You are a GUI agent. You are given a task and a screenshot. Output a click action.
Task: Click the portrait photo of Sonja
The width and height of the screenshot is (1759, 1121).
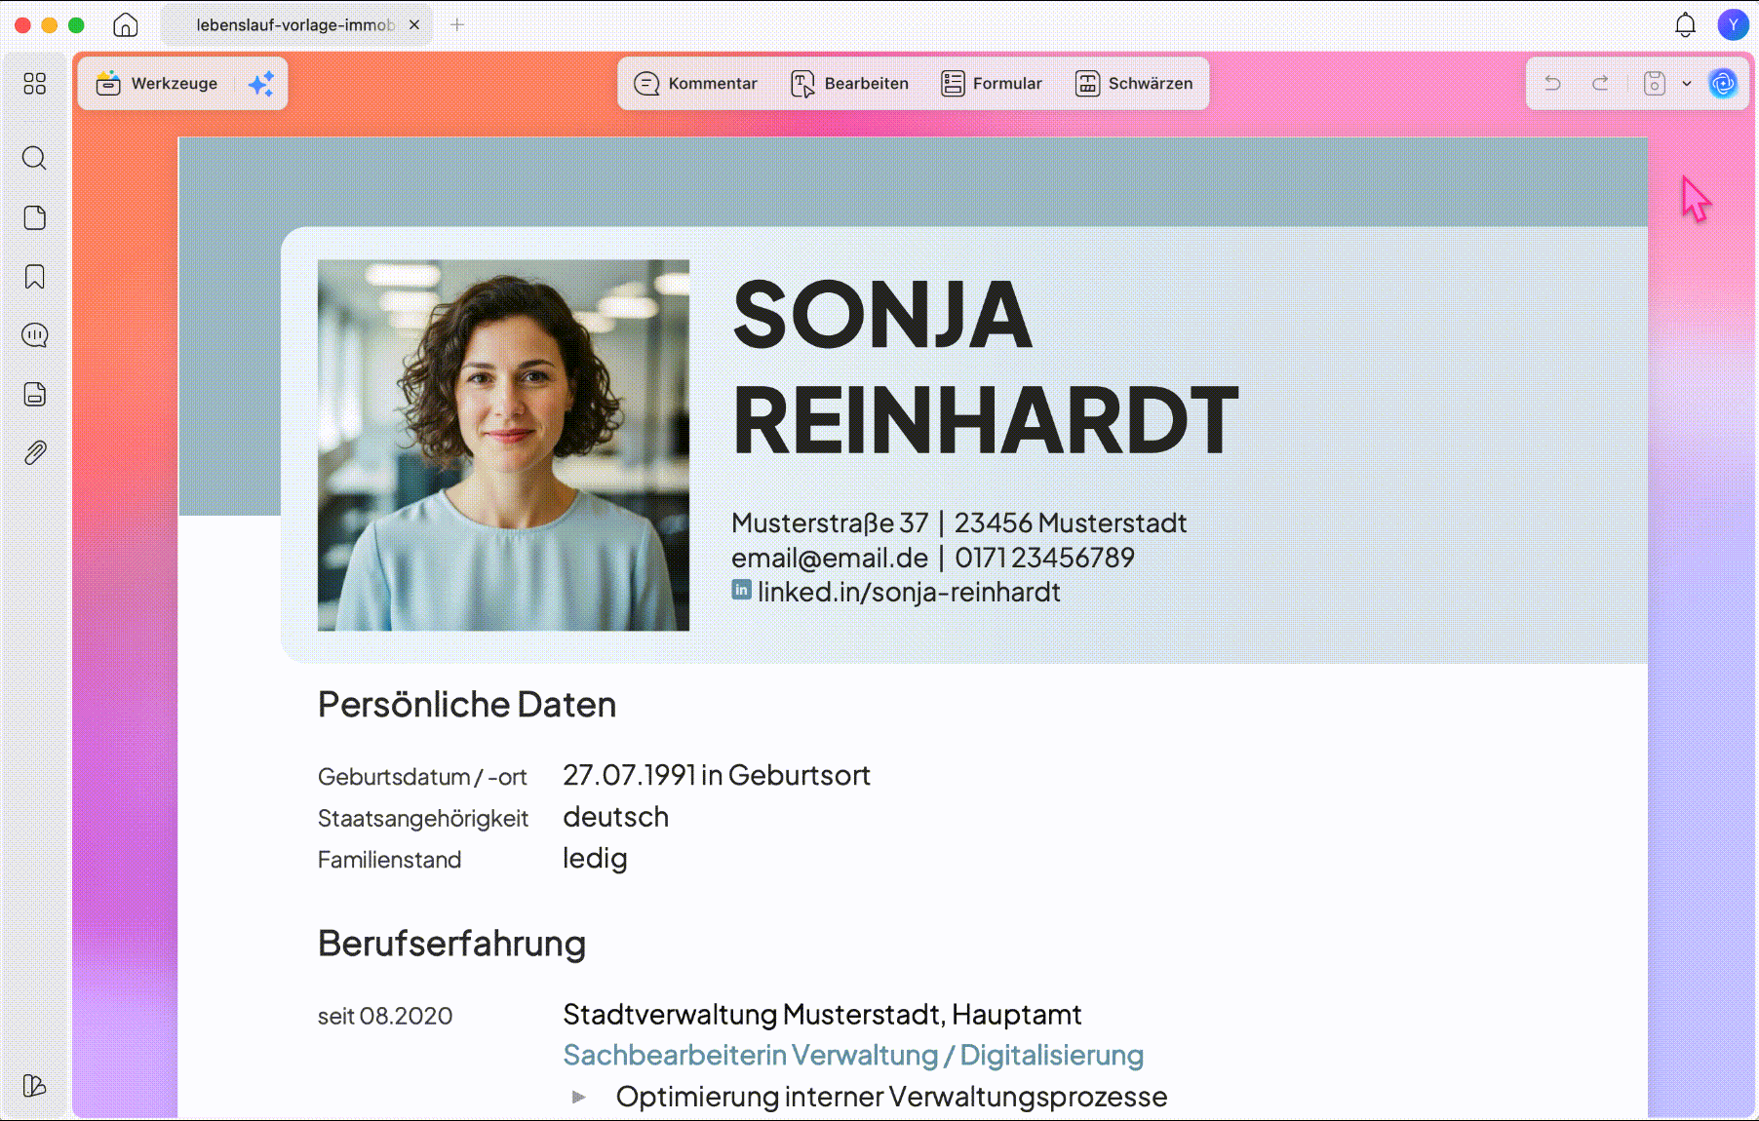503,445
